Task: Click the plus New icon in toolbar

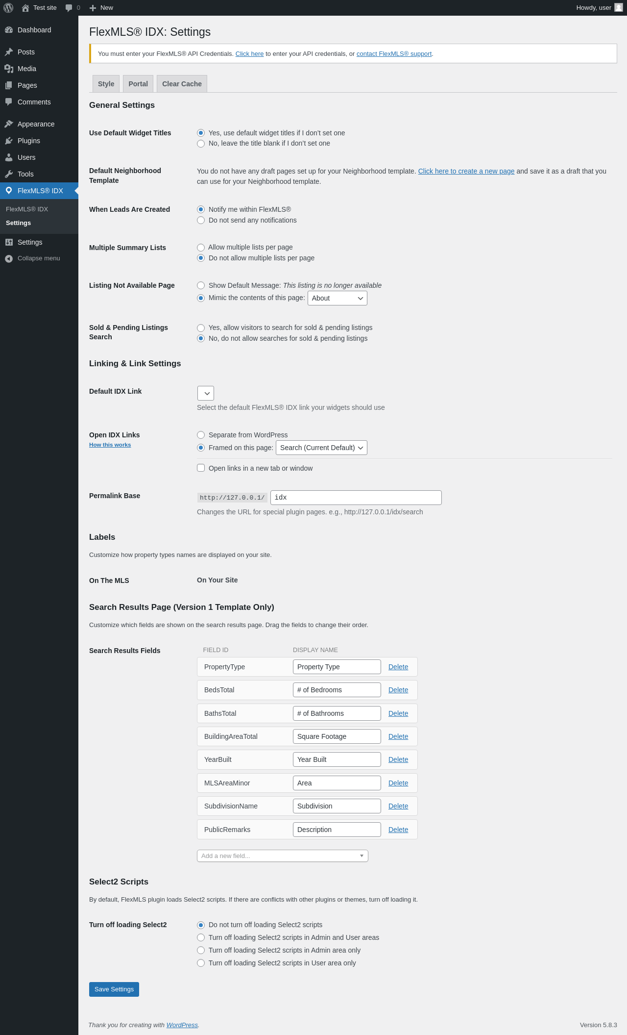Action: pyautogui.click(x=93, y=8)
